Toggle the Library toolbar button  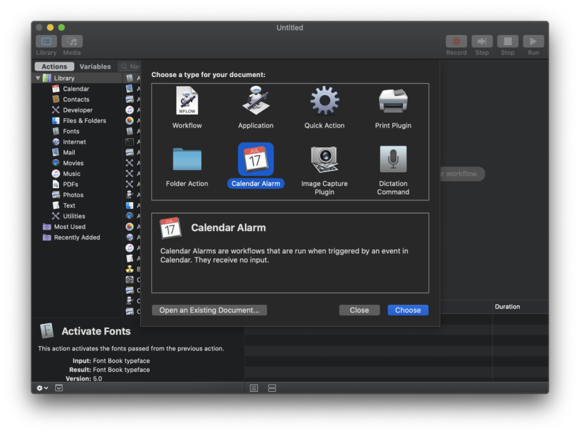[46, 41]
